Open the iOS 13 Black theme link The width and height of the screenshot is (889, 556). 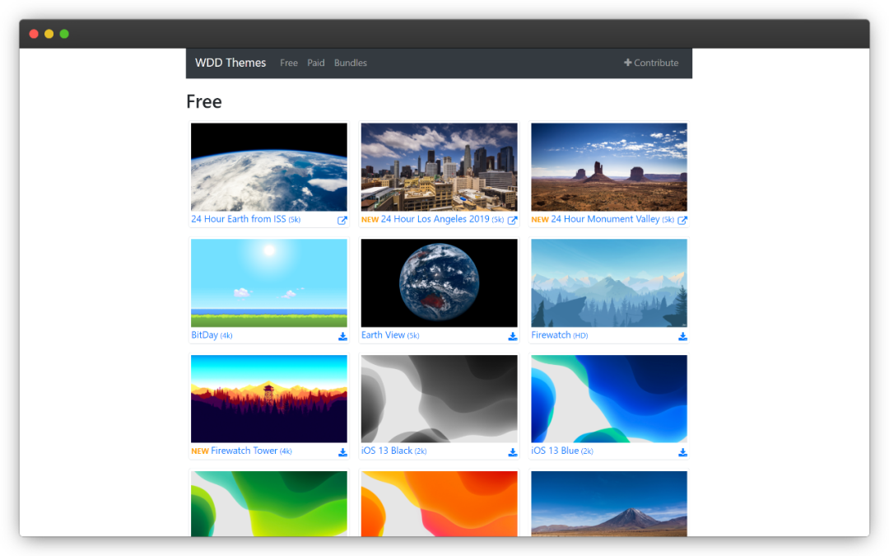pyautogui.click(x=393, y=451)
